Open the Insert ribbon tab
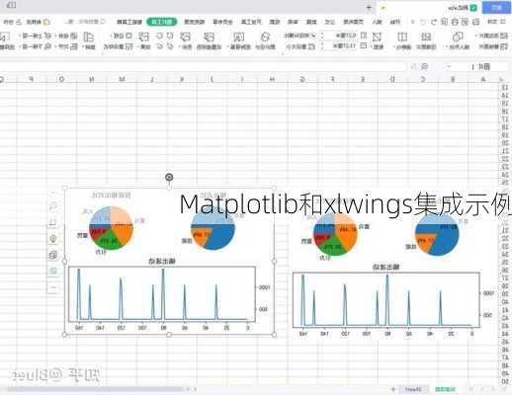Viewport: 512px width, 395px height. tap(377, 22)
